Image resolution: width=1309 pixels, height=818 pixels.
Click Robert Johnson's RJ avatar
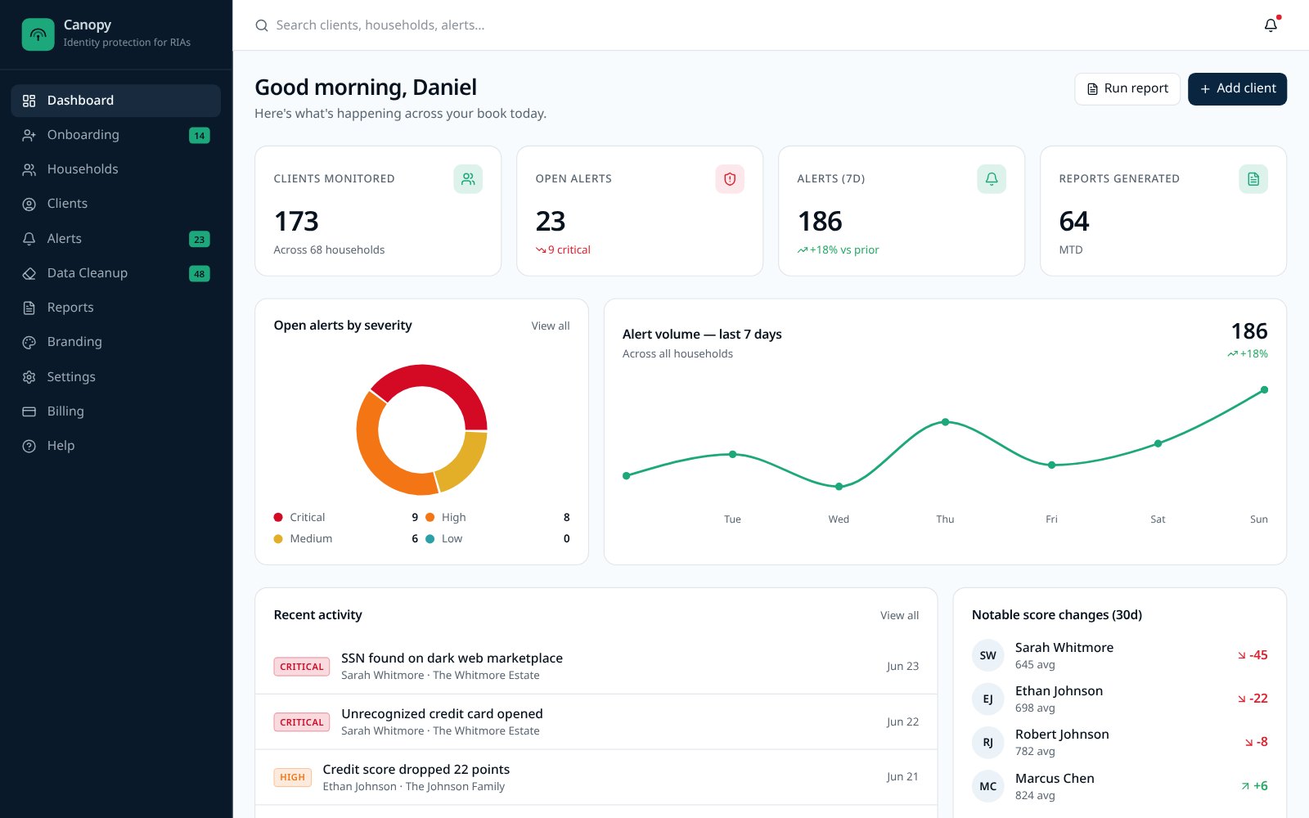click(x=988, y=742)
